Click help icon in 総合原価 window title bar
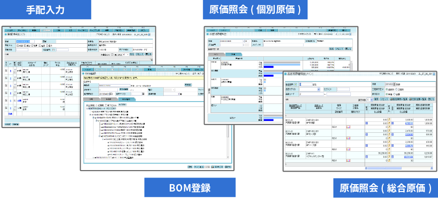438x198 pixels. pos(434,74)
